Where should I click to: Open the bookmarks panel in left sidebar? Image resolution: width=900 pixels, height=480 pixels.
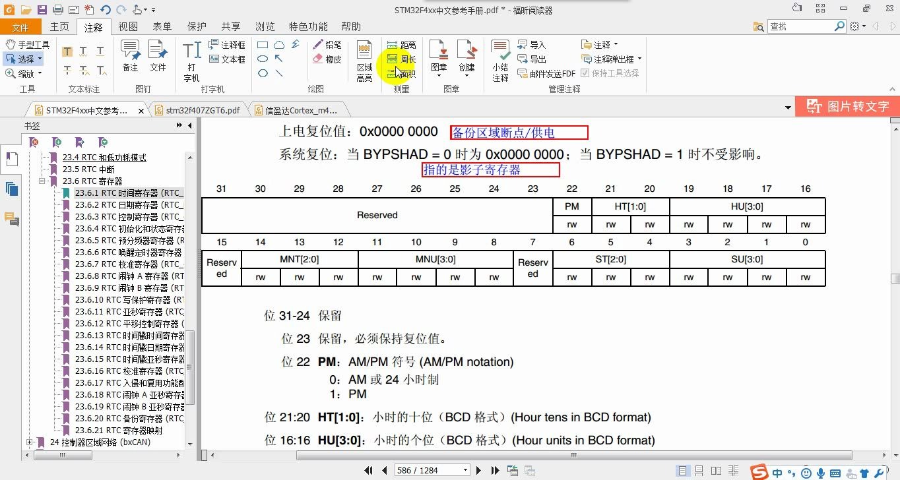tap(11, 158)
